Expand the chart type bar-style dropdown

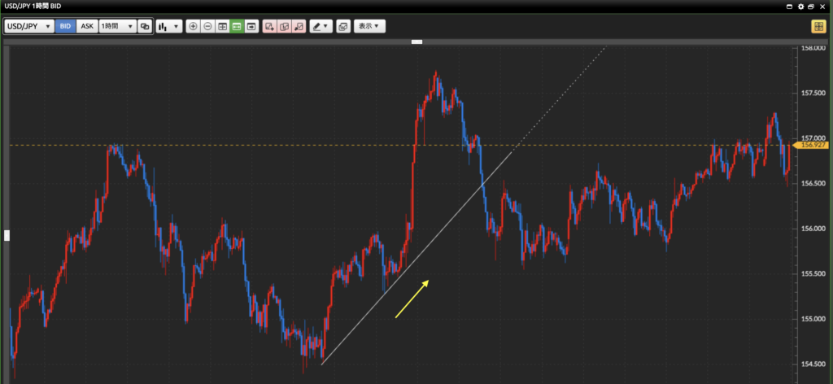tap(168, 26)
